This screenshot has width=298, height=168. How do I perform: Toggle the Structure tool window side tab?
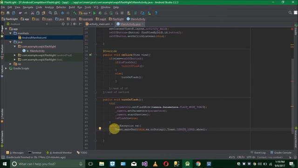pyautogui.click(x=2, y=52)
